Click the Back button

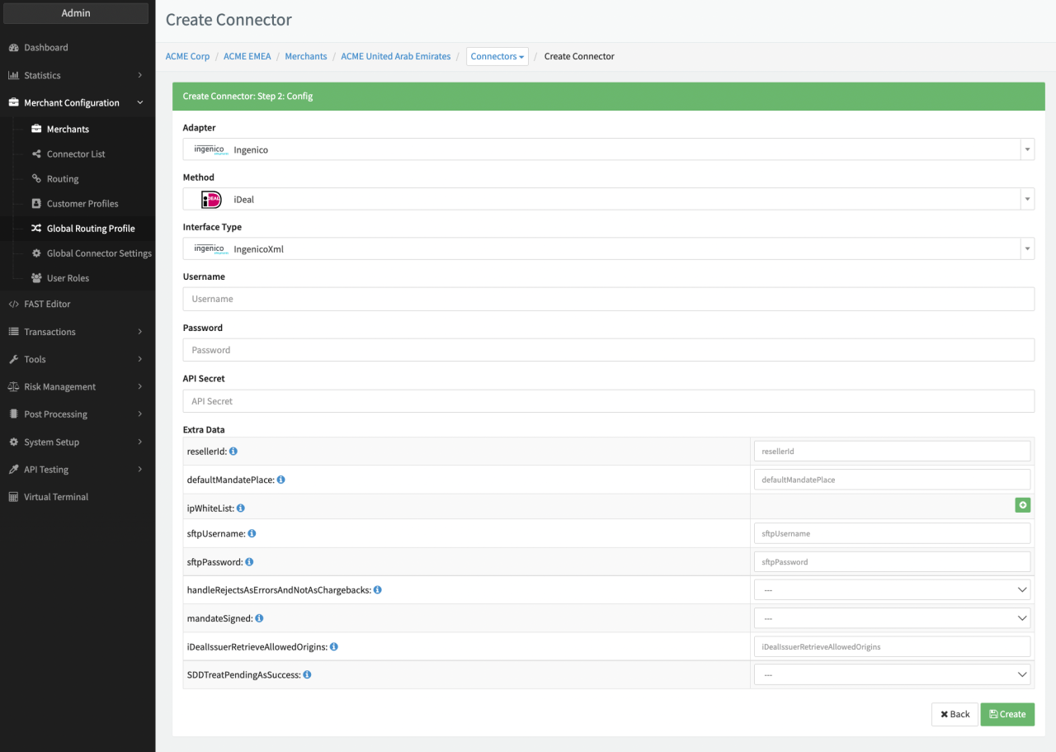[955, 714]
